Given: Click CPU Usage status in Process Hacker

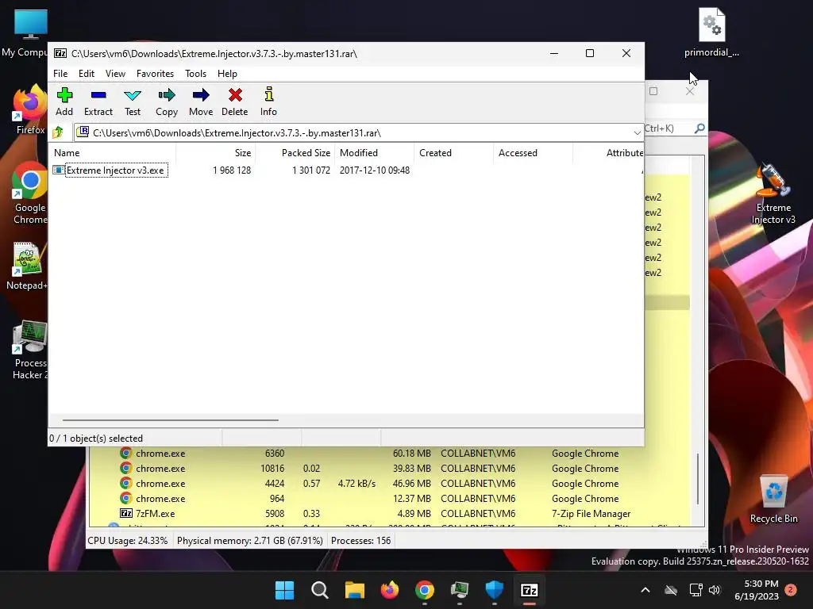Looking at the screenshot, I should pyautogui.click(x=128, y=541).
